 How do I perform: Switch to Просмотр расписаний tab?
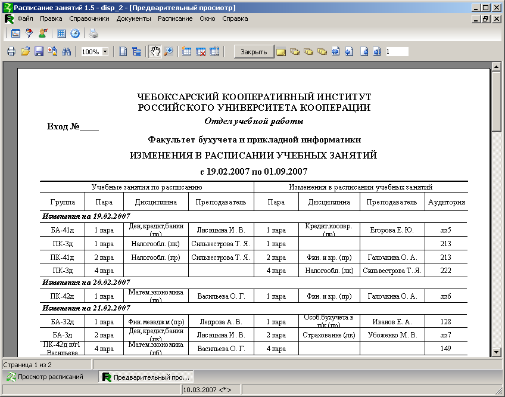tap(45, 377)
